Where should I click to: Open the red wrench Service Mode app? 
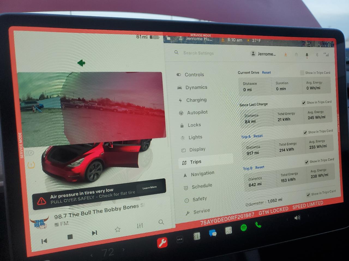pos(162,242)
